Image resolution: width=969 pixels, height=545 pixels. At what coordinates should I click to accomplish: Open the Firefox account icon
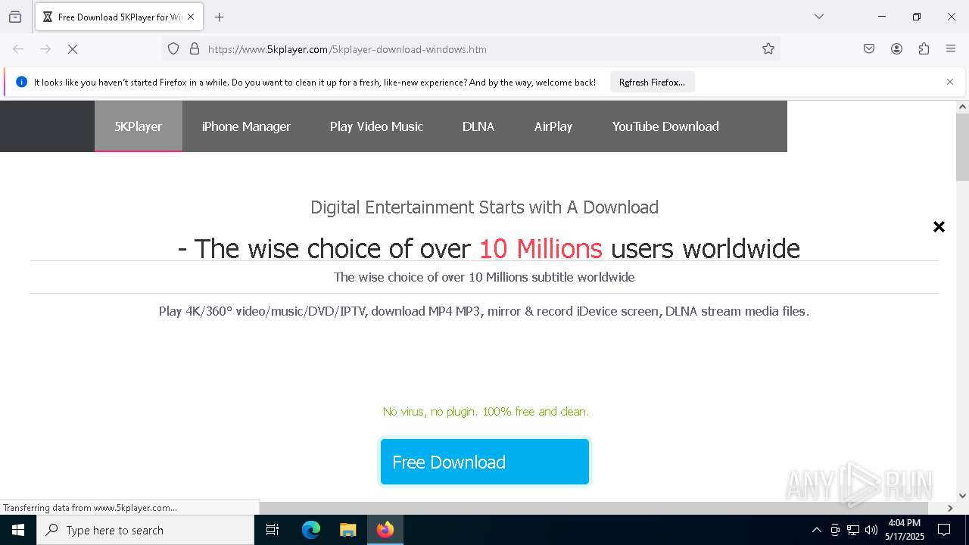point(896,49)
